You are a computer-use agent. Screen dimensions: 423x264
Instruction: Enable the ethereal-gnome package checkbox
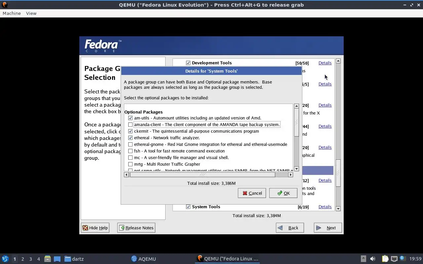pos(130,144)
